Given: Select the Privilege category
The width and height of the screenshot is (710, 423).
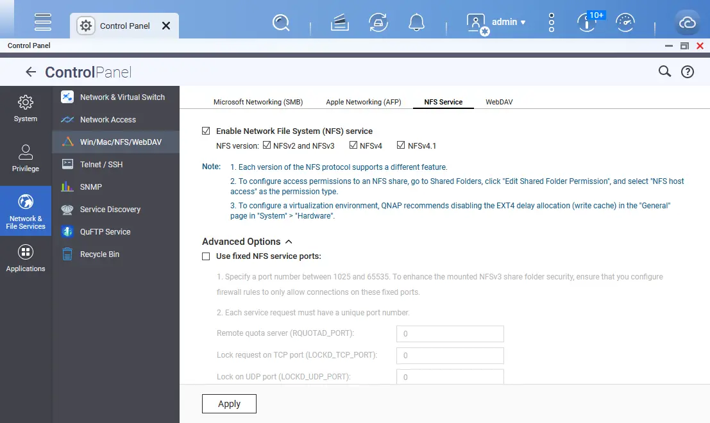Looking at the screenshot, I should coord(26,158).
